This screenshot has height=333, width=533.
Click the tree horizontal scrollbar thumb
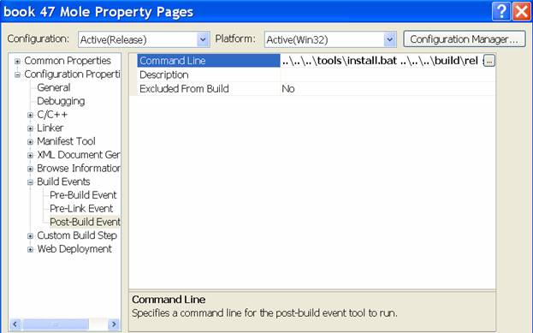56,324
